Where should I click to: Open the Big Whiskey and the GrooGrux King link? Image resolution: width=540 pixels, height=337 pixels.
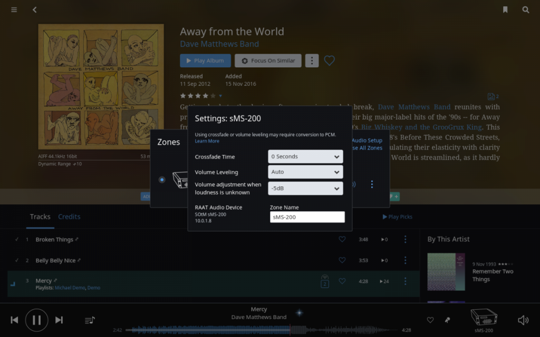click(x=421, y=127)
